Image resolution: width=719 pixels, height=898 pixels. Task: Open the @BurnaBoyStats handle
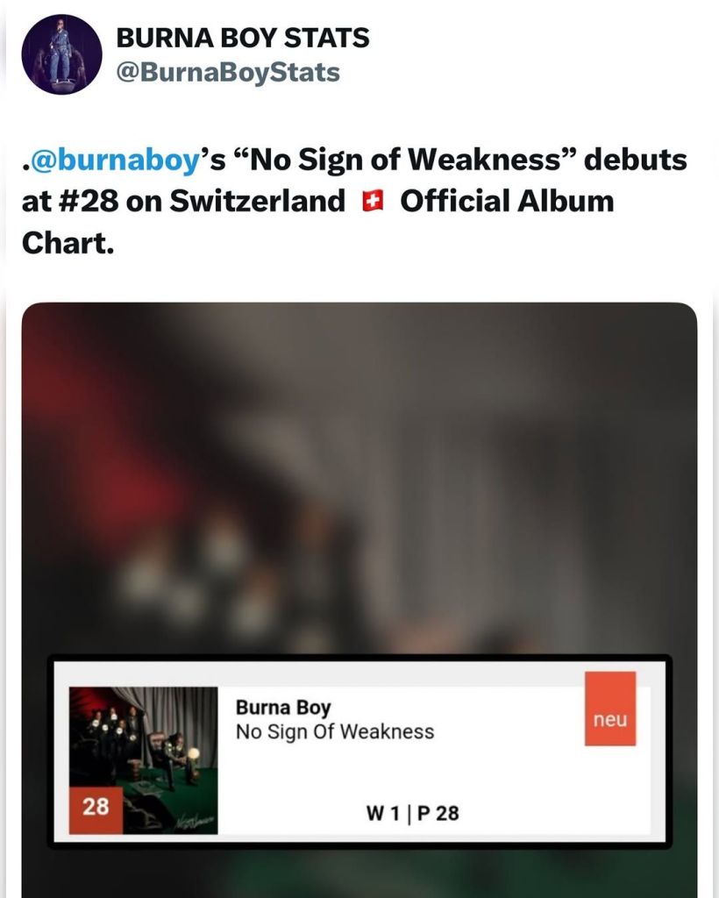click(228, 72)
